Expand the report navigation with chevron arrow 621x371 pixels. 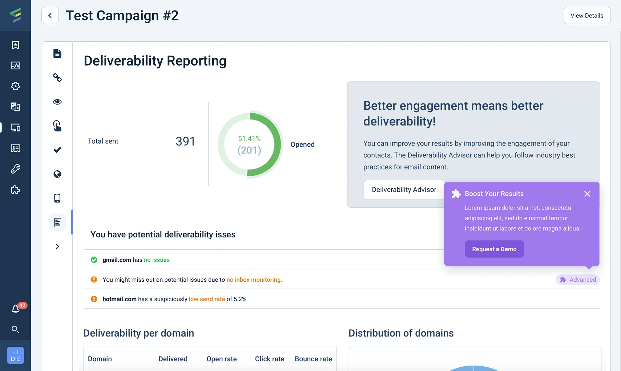(x=57, y=246)
